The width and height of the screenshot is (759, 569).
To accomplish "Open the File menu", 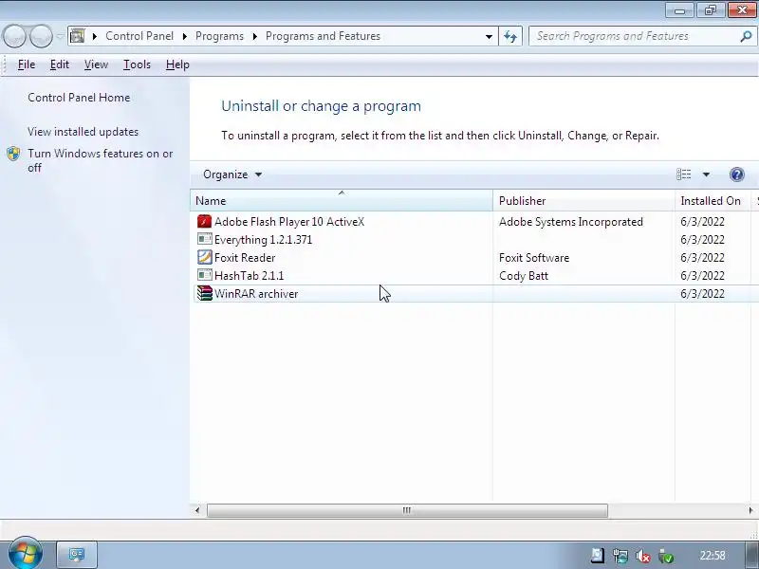I will [27, 64].
